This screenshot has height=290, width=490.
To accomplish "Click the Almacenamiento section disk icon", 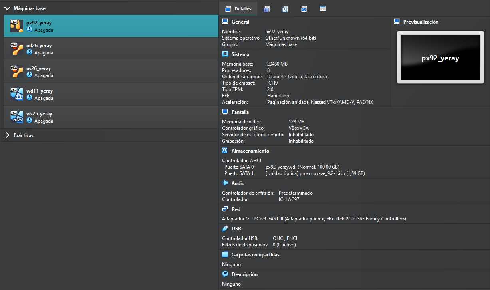I will point(225,151).
